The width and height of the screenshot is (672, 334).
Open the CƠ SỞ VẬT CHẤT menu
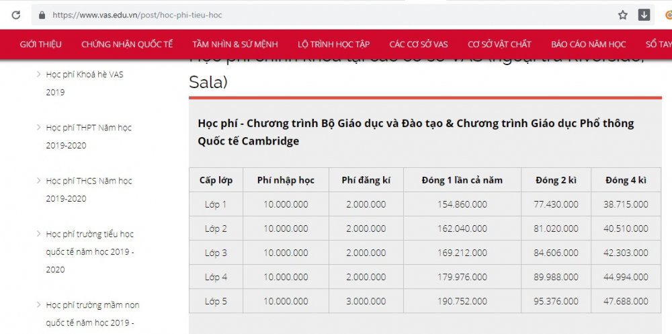coord(499,44)
